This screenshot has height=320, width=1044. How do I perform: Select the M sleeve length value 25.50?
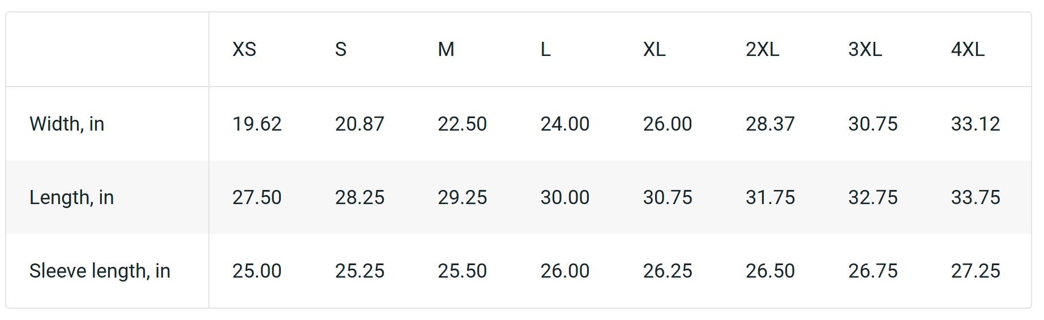point(462,271)
